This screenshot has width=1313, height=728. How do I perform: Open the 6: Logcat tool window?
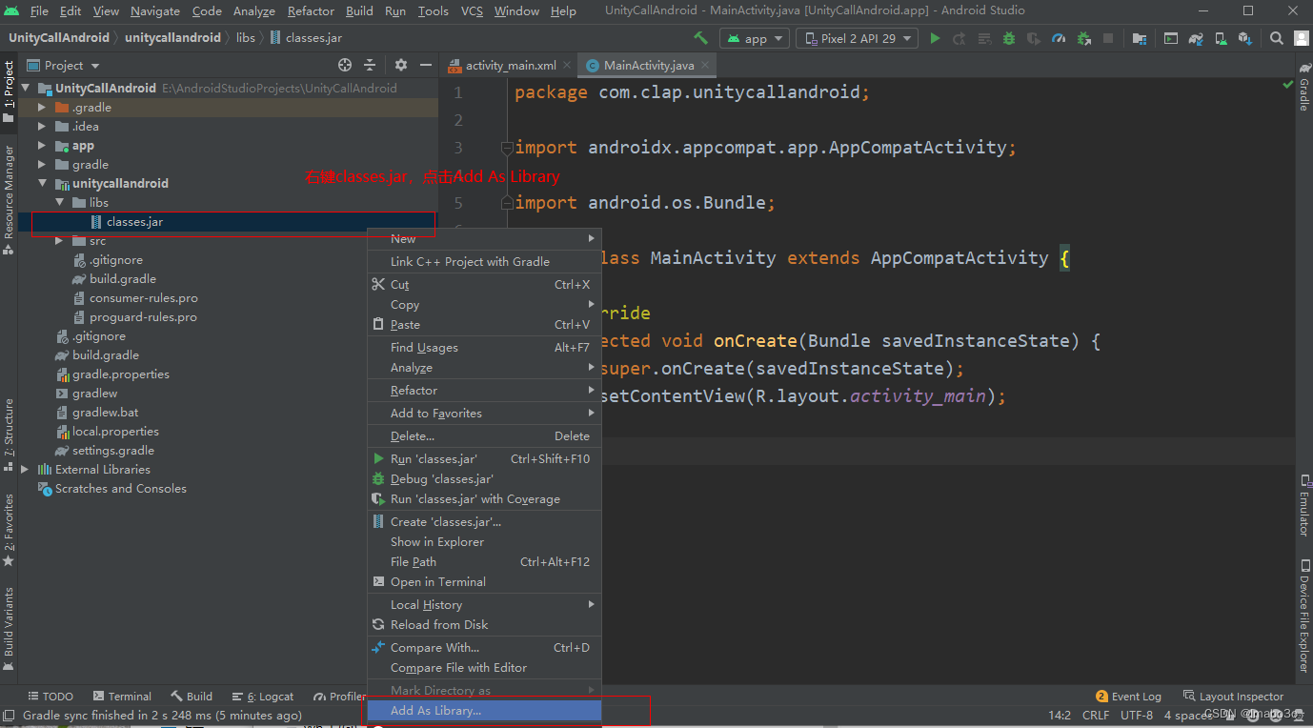(x=263, y=697)
